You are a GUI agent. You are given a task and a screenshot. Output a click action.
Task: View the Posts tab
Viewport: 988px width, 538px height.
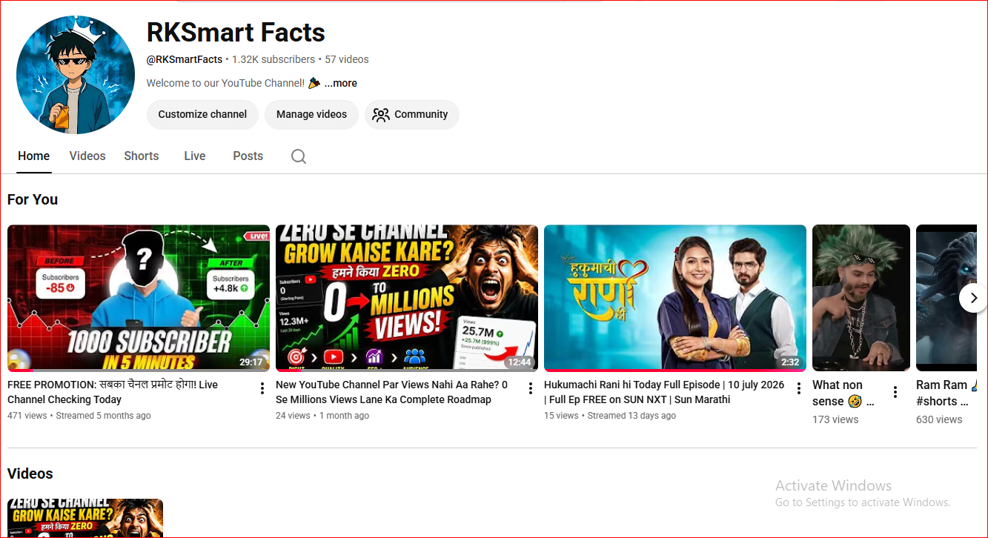[x=248, y=156]
